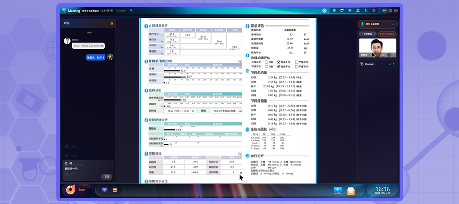The height and width of the screenshot is (204, 459).
Task: Open screen sharing from the blue monitor icon
Action: tap(349, 10)
